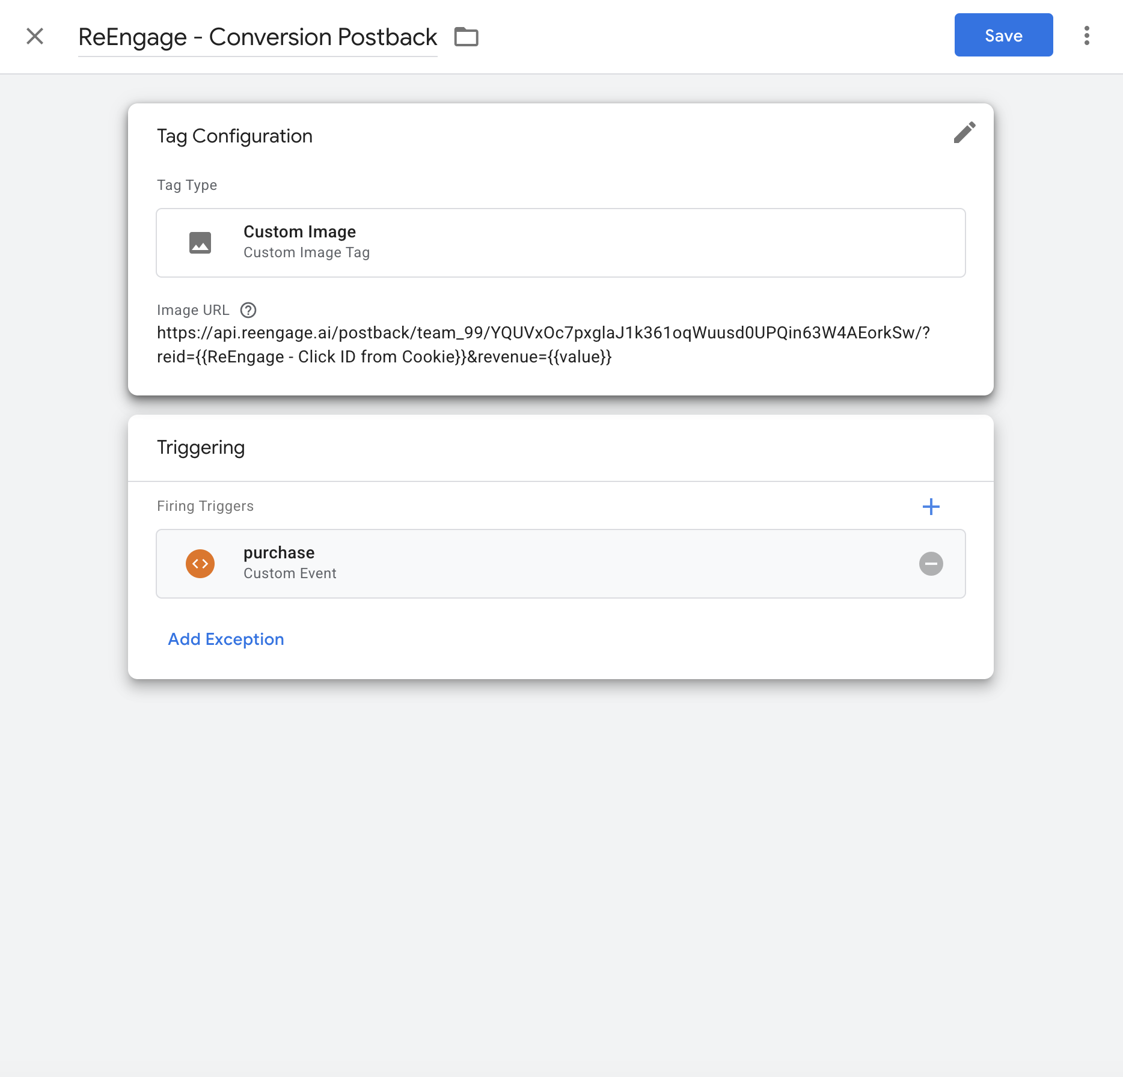Image resolution: width=1123 pixels, height=1077 pixels.
Task: Click the Image URL postback value text
Action: coord(543,345)
